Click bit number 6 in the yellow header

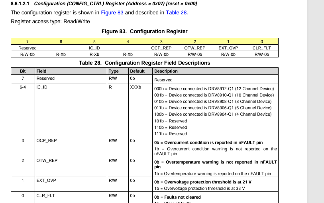(x=61, y=41)
